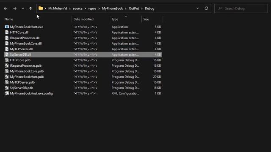Click the Search Debug field
Image resolution: width=271 pixels, height=152 pixels.
click(241, 8)
